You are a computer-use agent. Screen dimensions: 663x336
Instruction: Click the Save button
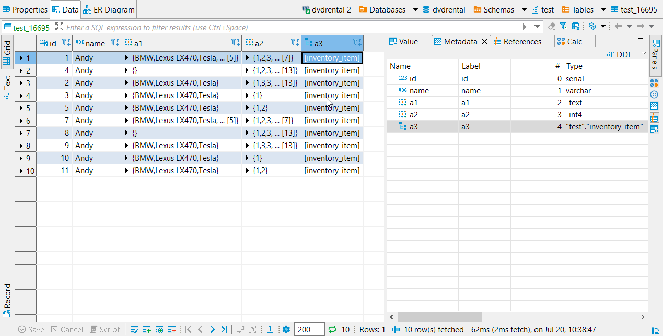tap(31, 329)
